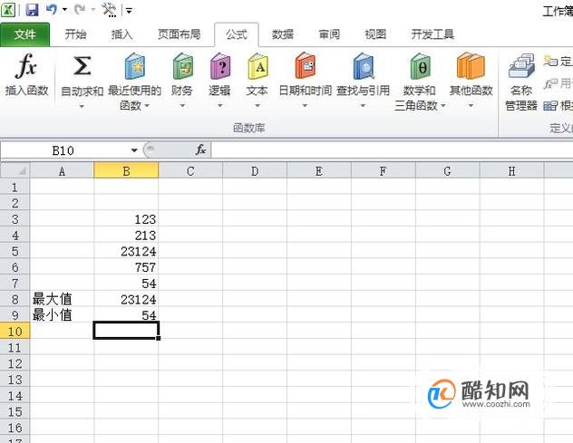573x443 pixels.
Task: Open the More Functions books icon
Action: tap(471, 66)
